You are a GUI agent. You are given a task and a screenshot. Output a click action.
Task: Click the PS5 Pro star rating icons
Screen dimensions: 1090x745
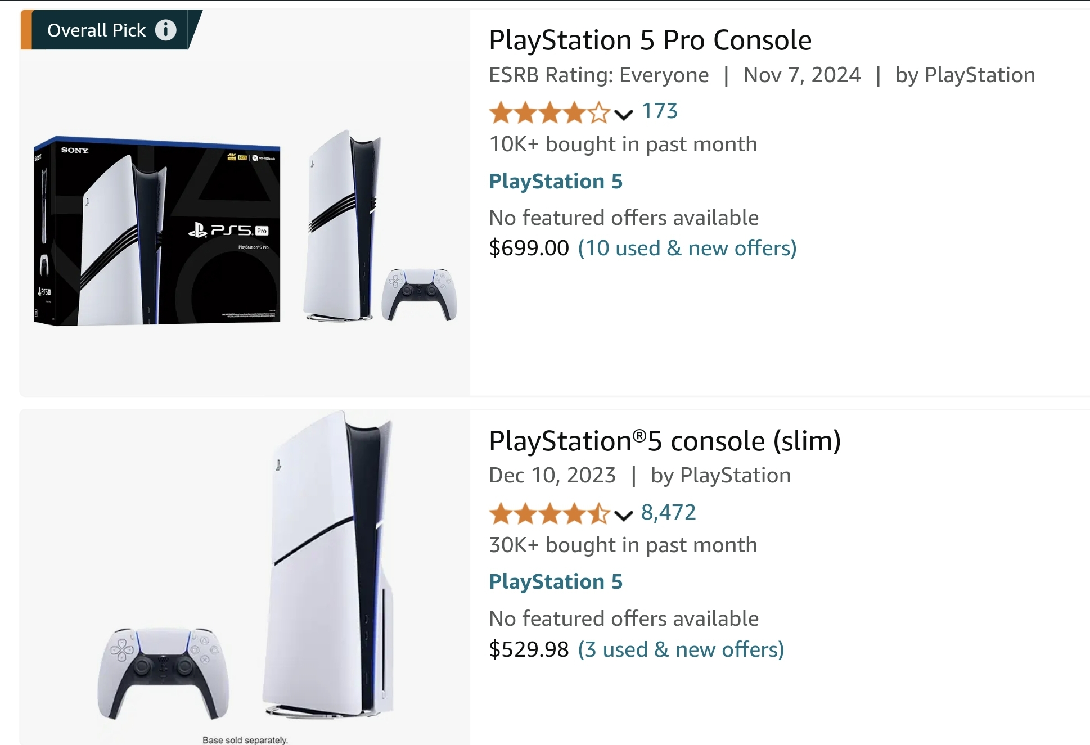548,112
